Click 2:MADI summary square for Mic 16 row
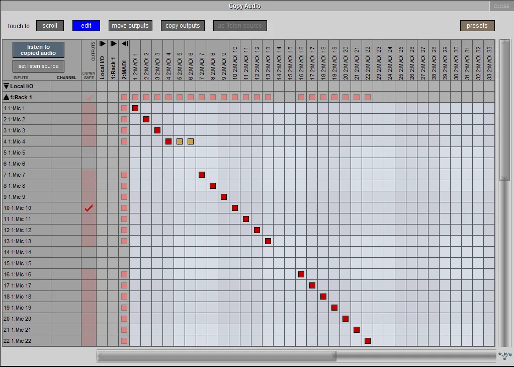The image size is (514, 367). (x=124, y=274)
